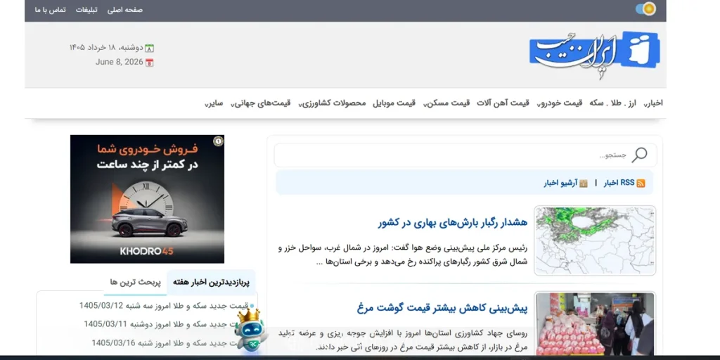Expand the قیمت خودرو car price menu
Screen dimensions: 720x360
(559, 103)
